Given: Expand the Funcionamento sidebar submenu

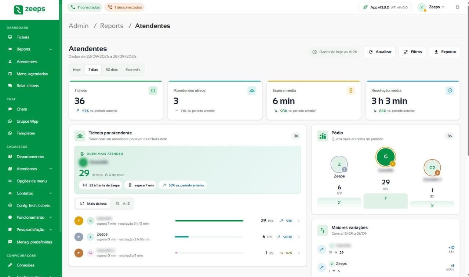Looking at the screenshot, I should click(51, 217).
